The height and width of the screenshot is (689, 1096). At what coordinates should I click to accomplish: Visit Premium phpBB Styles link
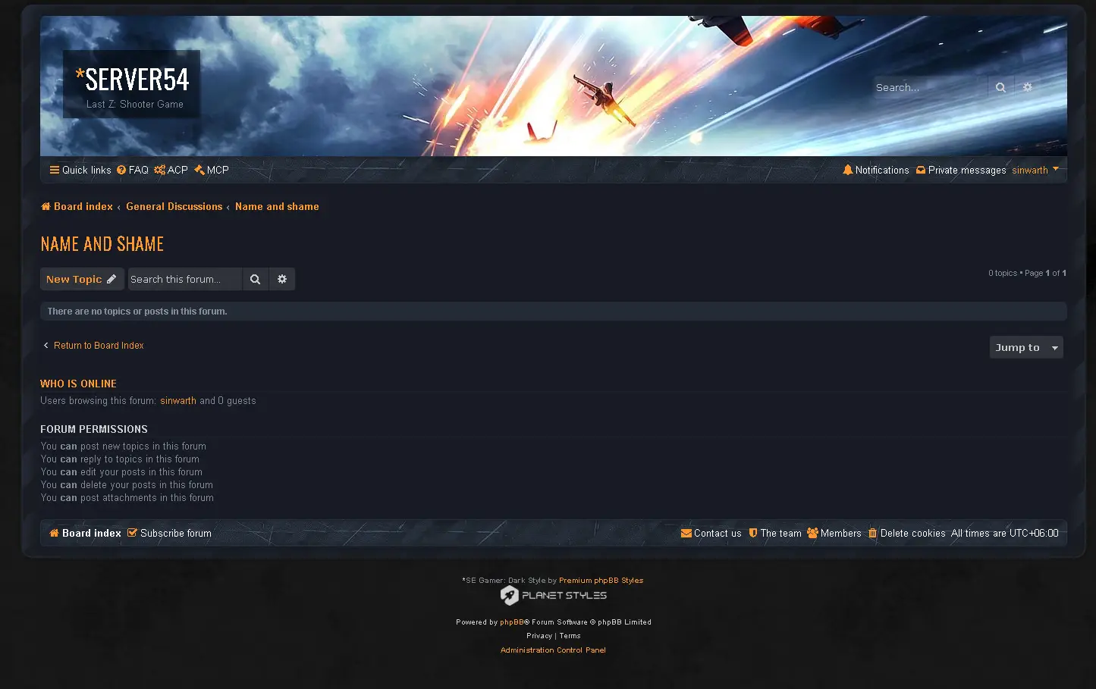pos(601,581)
